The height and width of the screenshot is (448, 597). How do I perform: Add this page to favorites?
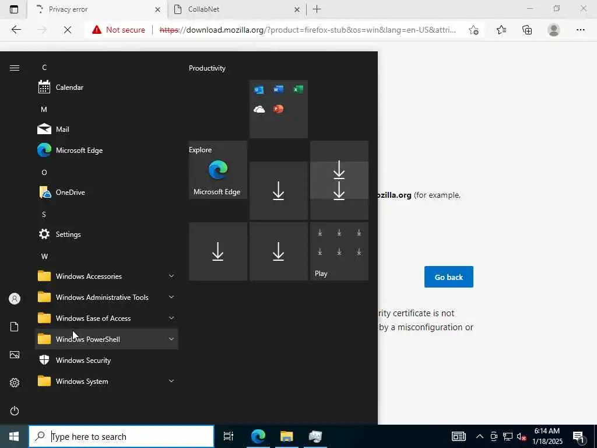pyautogui.click(x=473, y=30)
